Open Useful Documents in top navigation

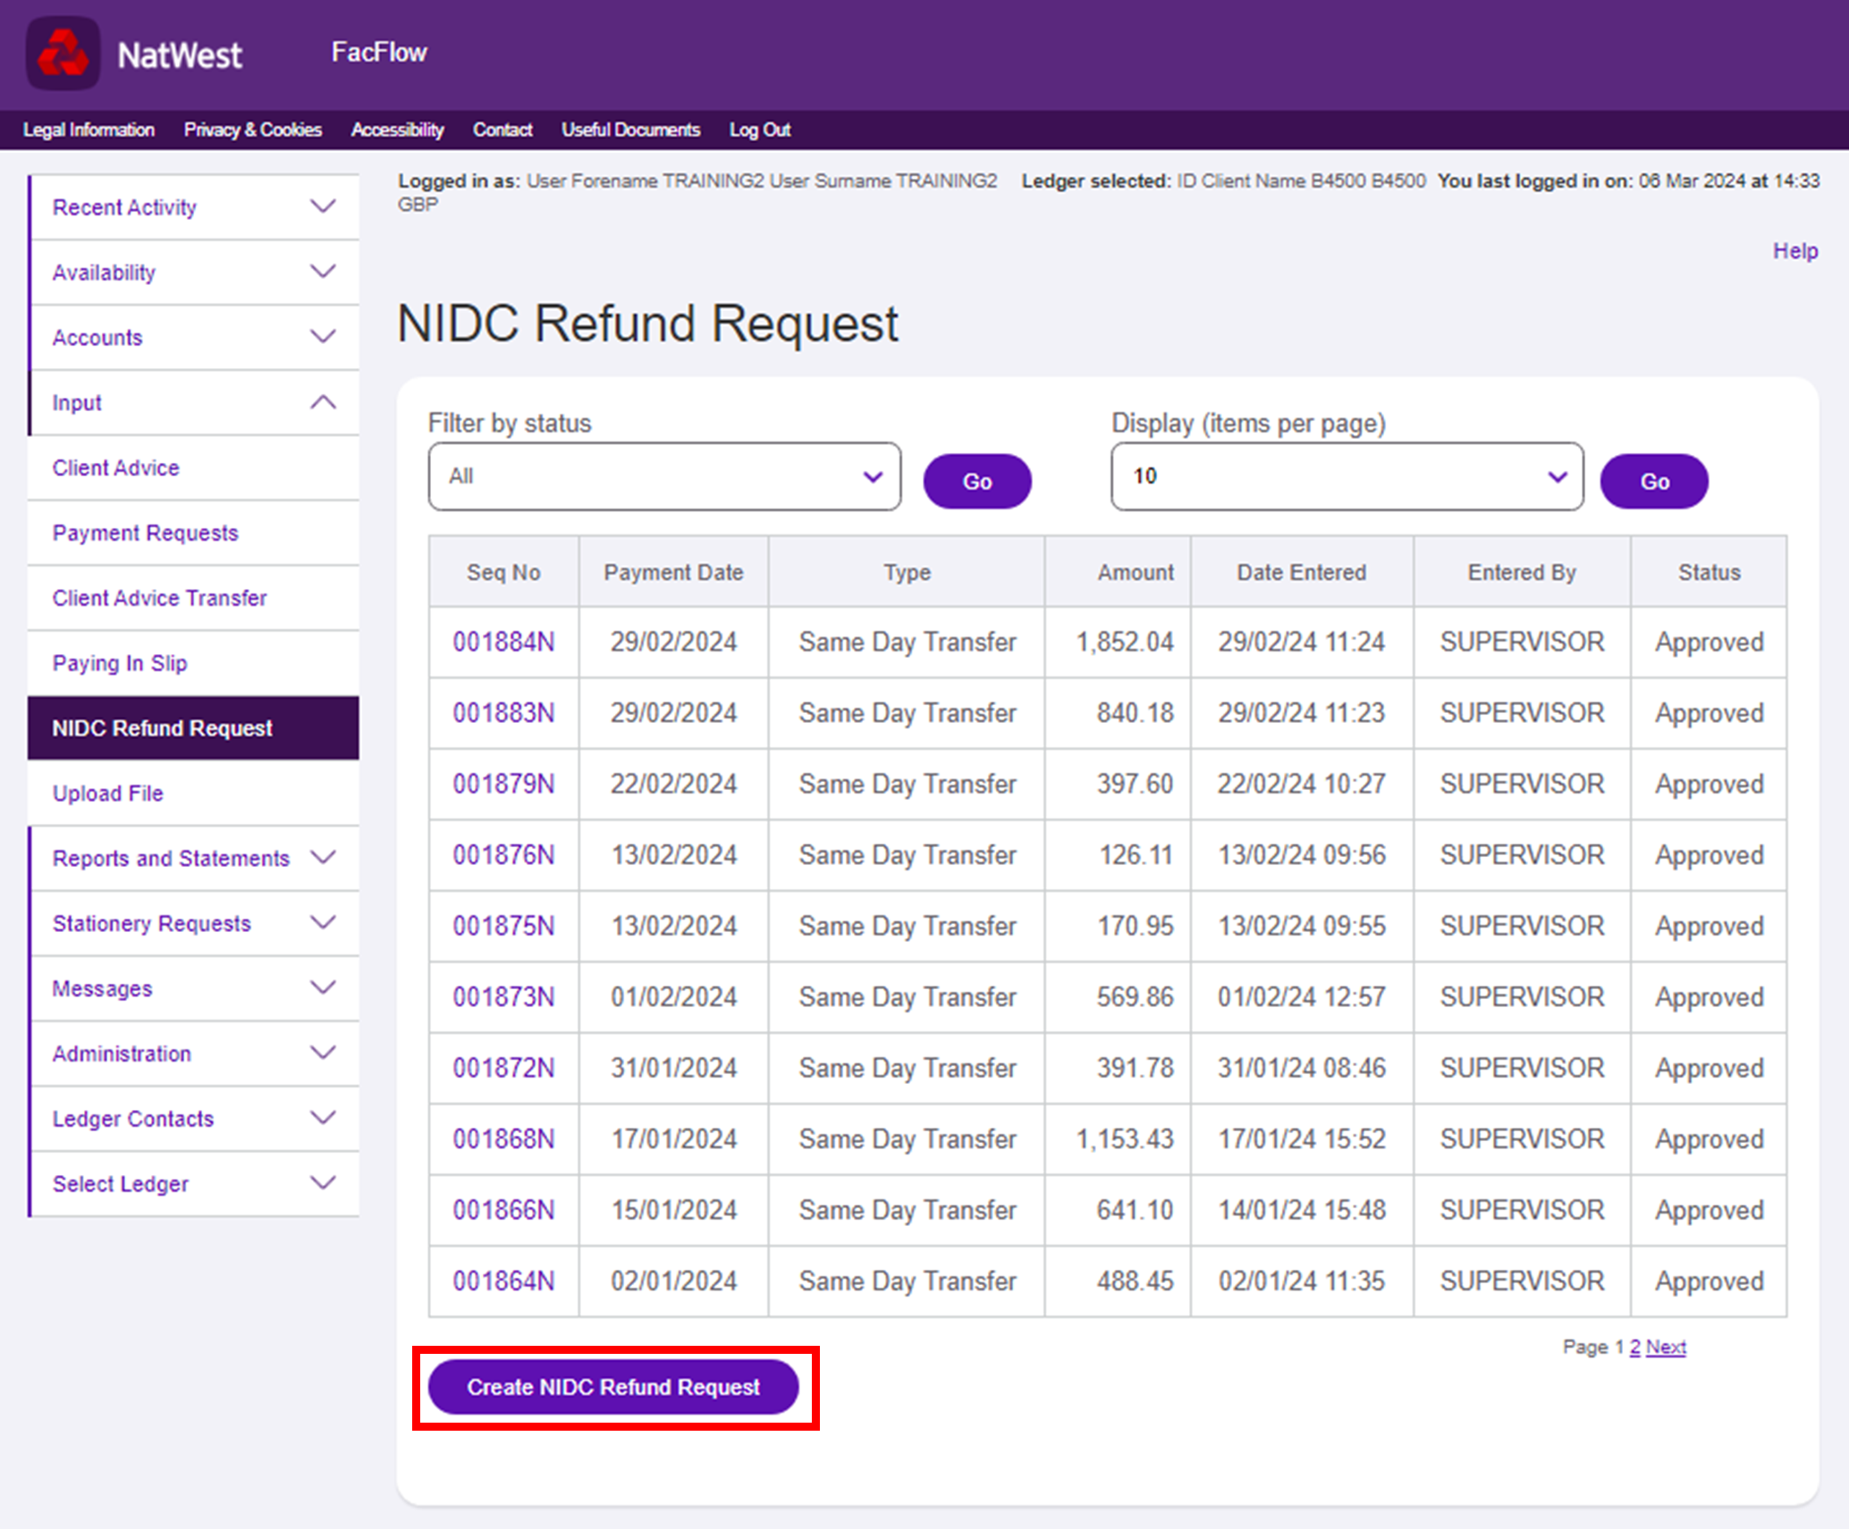point(630,130)
